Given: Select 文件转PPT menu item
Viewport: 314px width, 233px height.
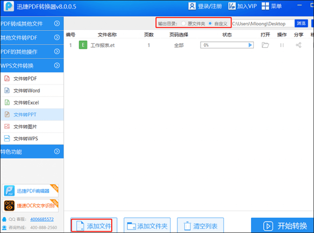Looking at the screenshot, I should click(x=32, y=114).
